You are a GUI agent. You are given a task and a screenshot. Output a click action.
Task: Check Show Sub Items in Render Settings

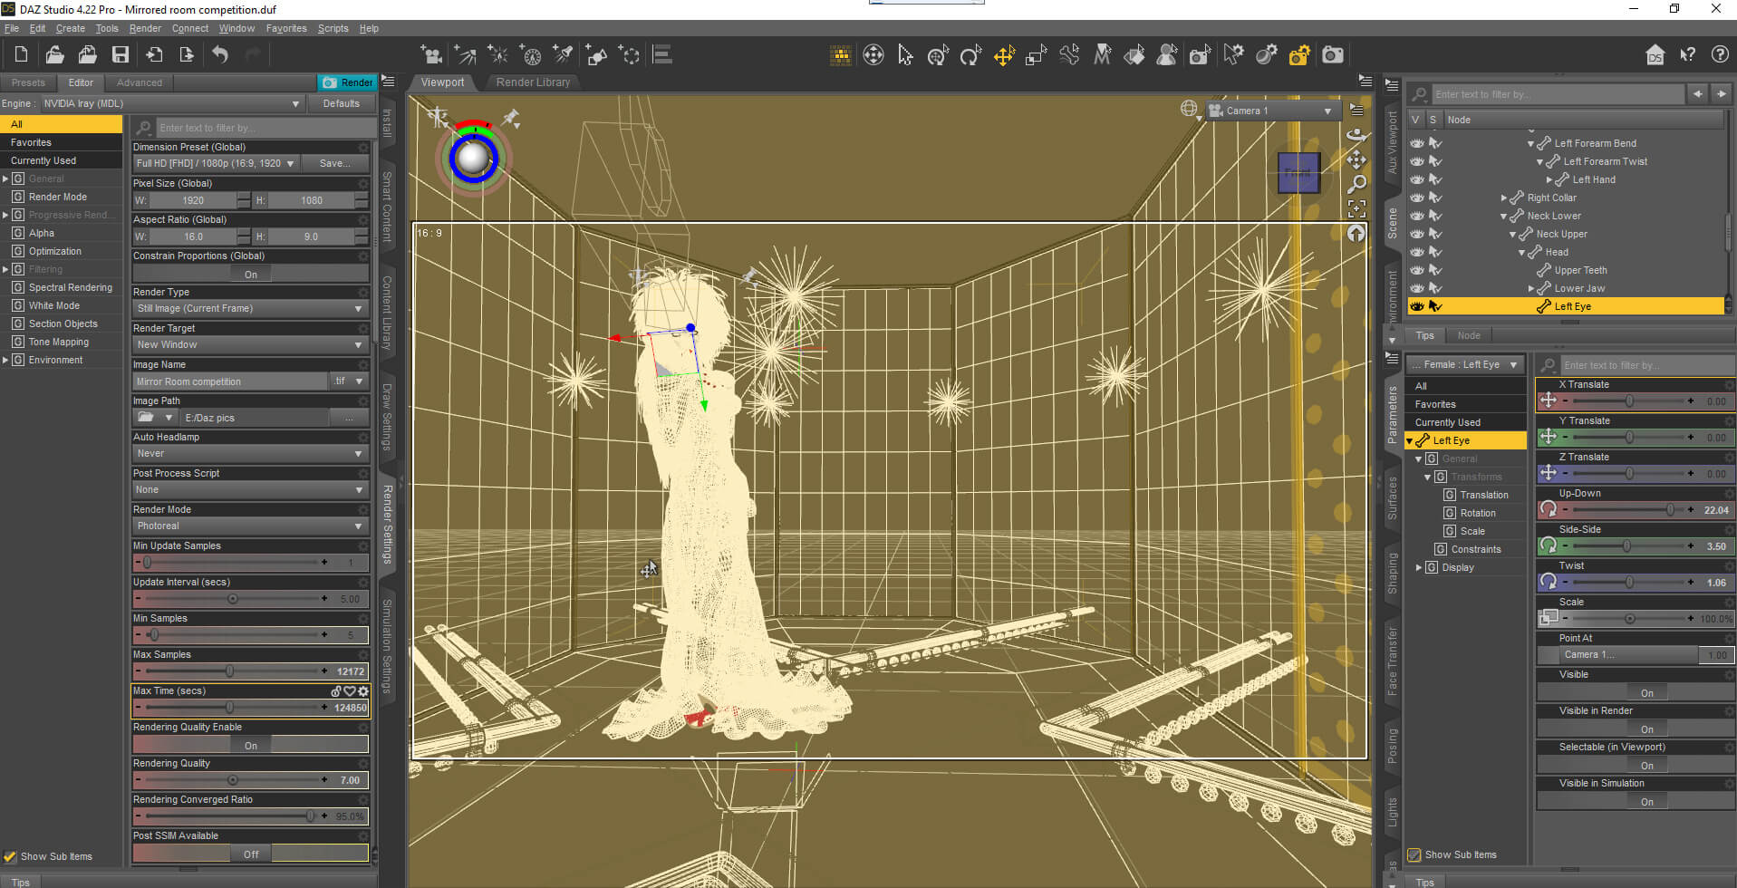point(10,856)
